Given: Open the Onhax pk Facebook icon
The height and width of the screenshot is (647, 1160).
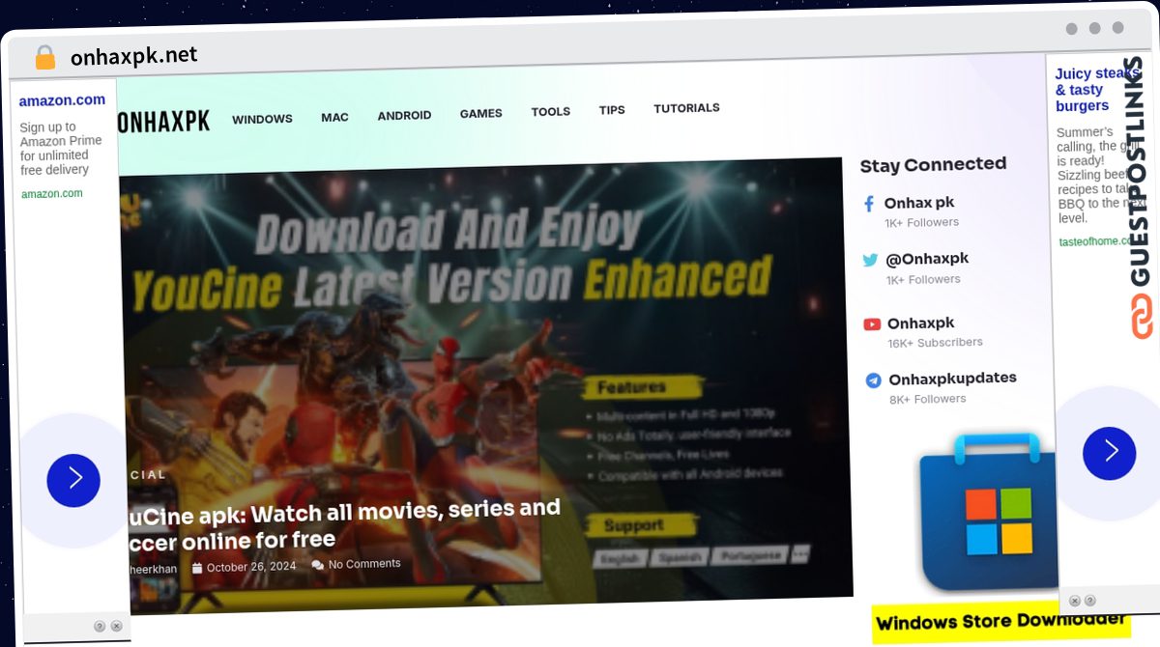Looking at the screenshot, I should pyautogui.click(x=868, y=204).
